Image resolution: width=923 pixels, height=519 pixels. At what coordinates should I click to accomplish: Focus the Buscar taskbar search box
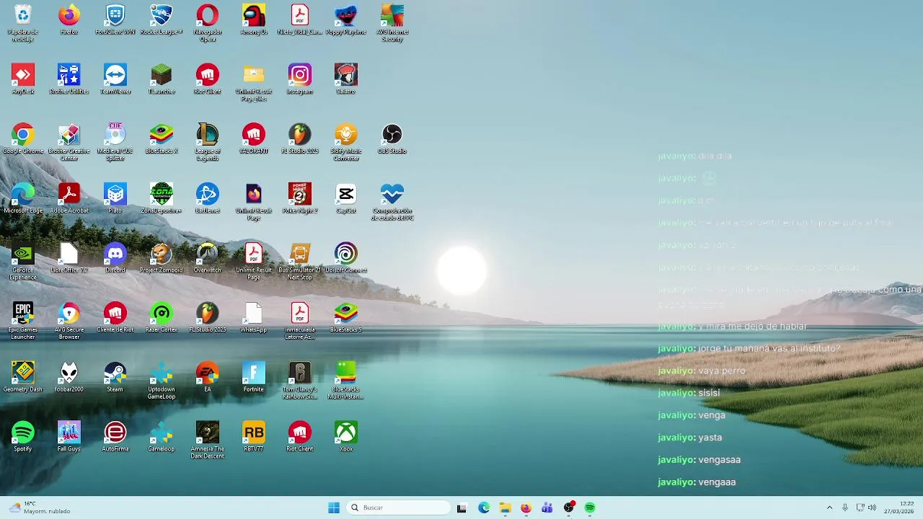399,507
